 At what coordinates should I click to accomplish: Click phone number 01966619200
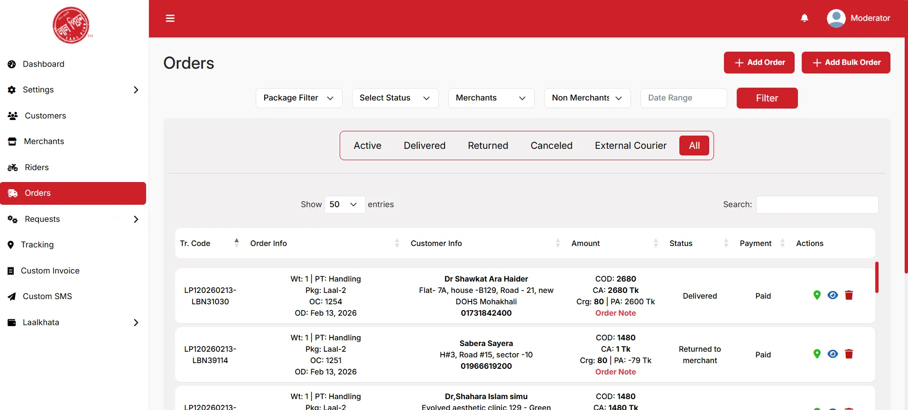[x=486, y=366]
